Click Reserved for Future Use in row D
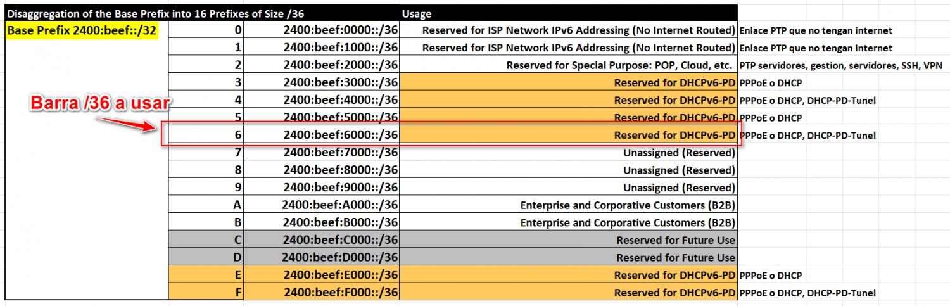950x306 pixels. click(675, 258)
